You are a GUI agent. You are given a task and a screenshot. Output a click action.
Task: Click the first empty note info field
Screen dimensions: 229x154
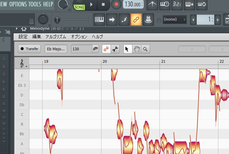pos(192,49)
